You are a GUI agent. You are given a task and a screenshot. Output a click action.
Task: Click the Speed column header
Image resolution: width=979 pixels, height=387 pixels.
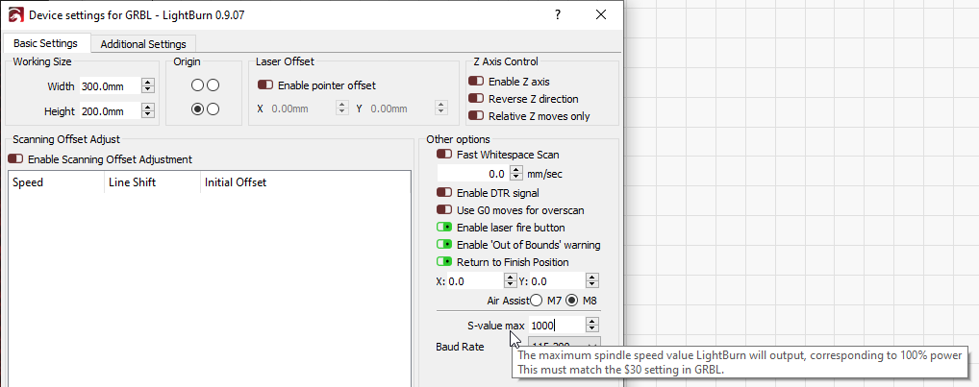56,182
